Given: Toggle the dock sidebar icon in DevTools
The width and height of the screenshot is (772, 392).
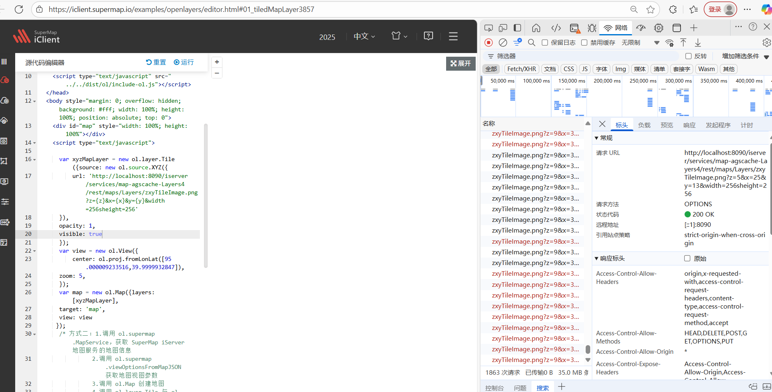Looking at the screenshot, I should click(518, 28).
